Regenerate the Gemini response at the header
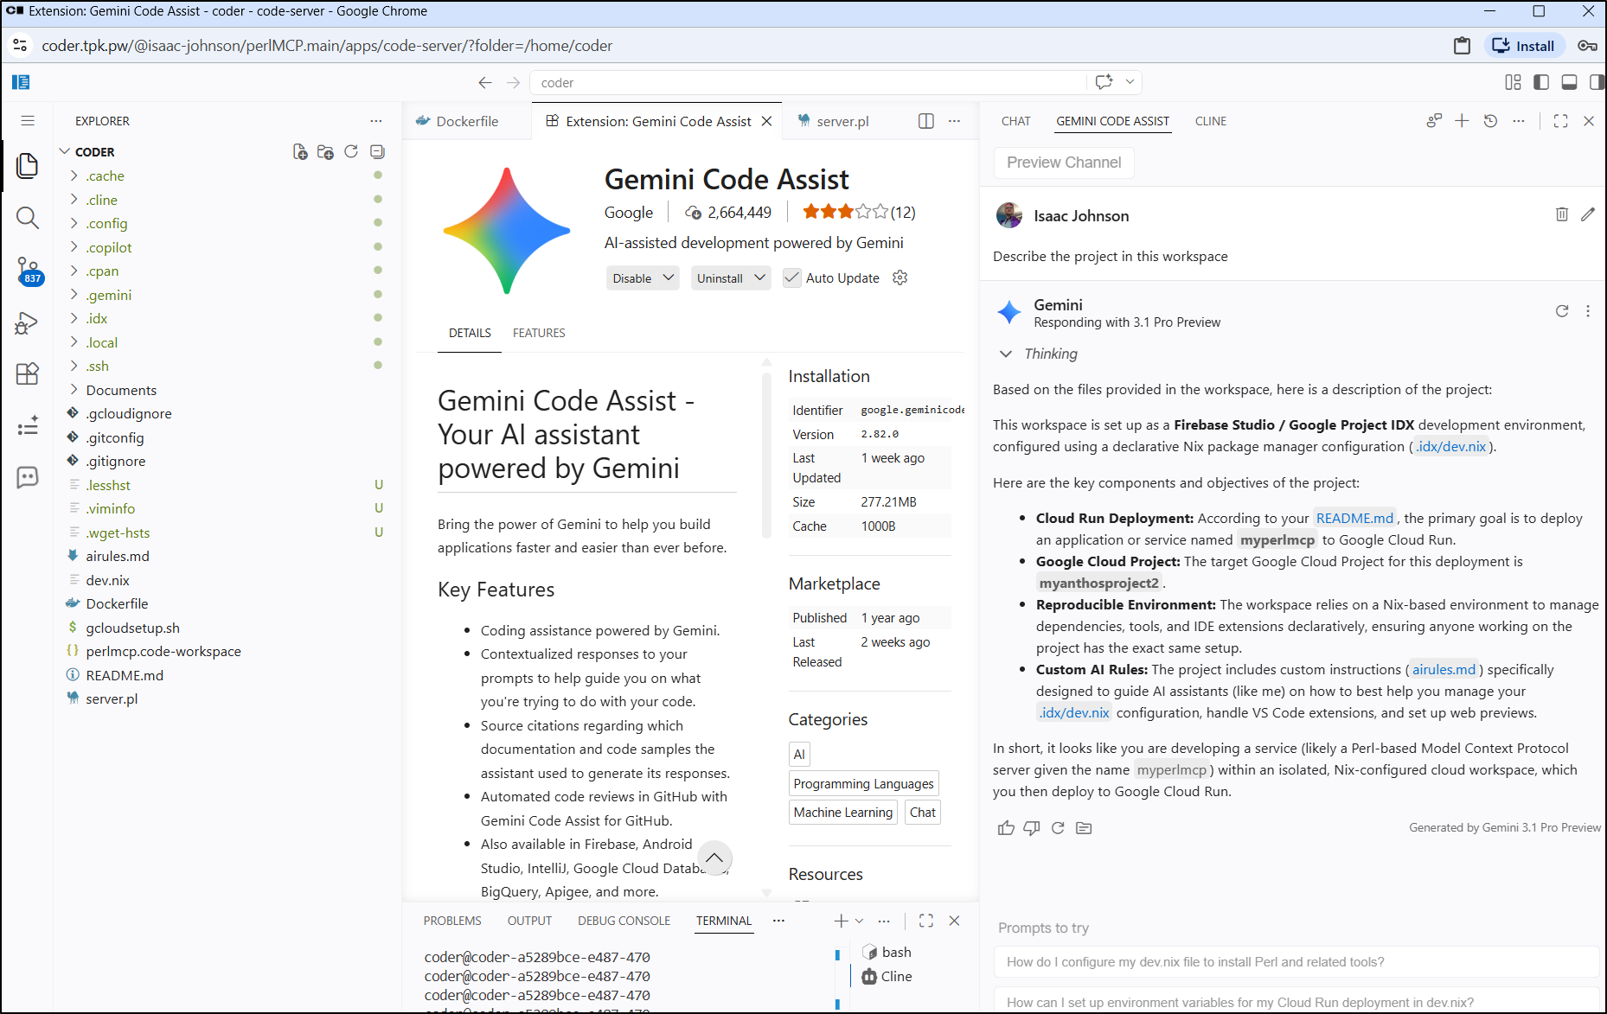The width and height of the screenshot is (1607, 1014). click(1562, 311)
